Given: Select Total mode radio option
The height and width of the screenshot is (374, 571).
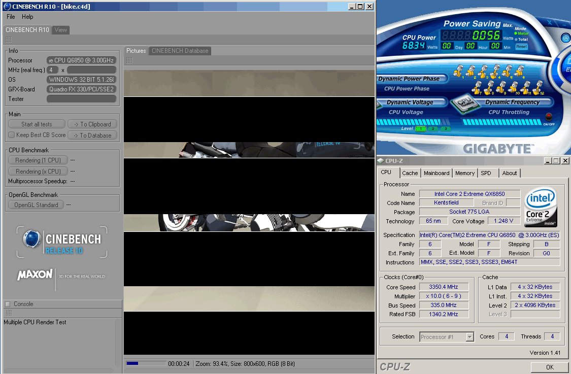Looking at the screenshot, I should coord(516,39).
